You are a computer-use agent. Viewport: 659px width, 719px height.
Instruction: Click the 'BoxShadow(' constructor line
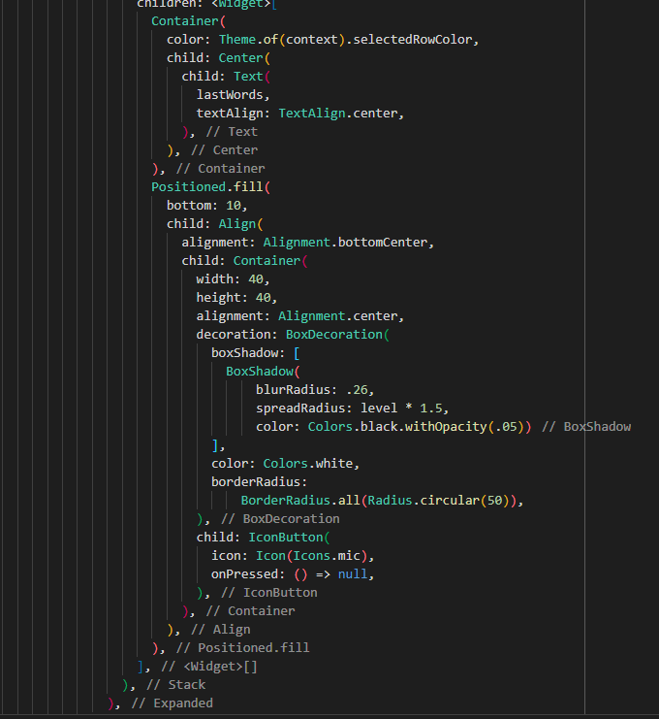(x=263, y=372)
